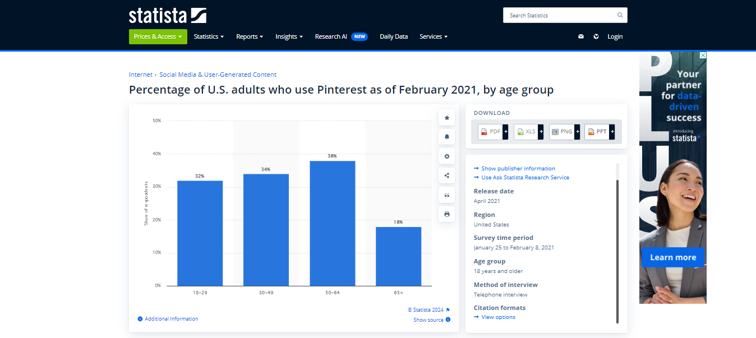Download the chart as PNG
Image resolution: width=756 pixels, height=338 pixels.
[x=564, y=132]
